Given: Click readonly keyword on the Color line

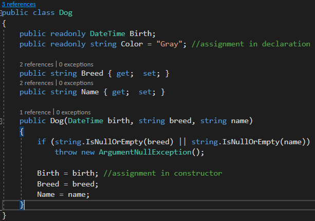Looking at the screenshot, I should (x=68, y=44).
